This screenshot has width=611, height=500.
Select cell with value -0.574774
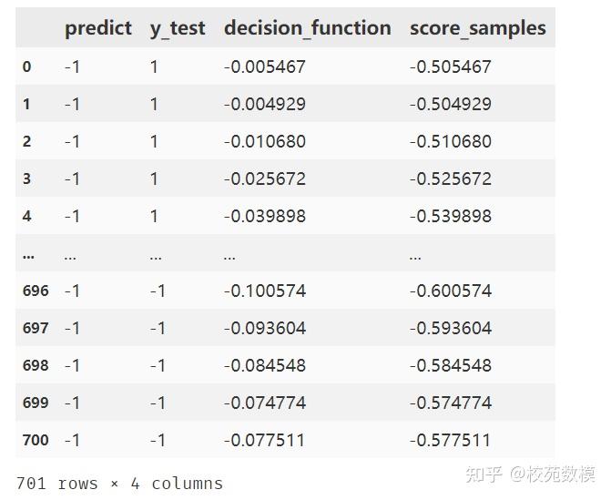(450, 403)
